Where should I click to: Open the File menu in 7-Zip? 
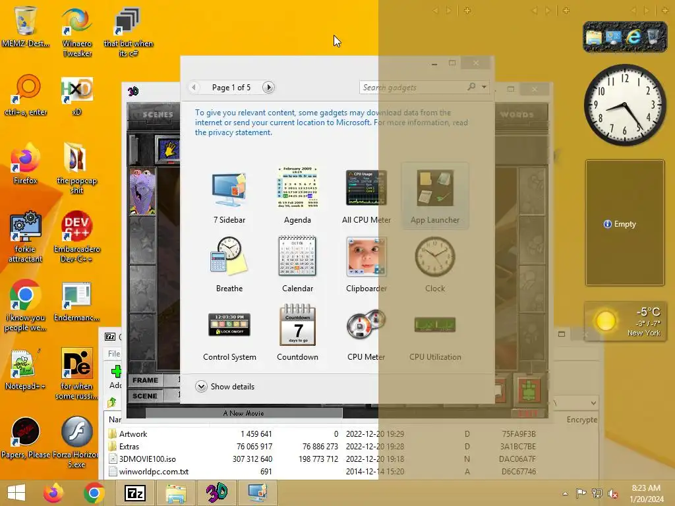113,354
